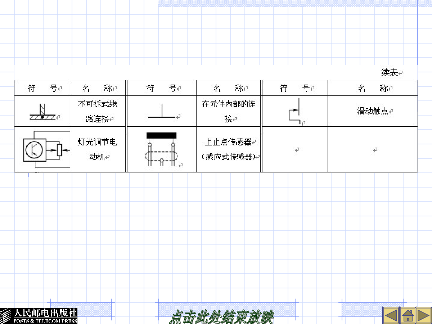Click the 不可拆式线路连接 cell
This screenshot has width=432, height=324.
pyautogui.click(x=98, y=111)
